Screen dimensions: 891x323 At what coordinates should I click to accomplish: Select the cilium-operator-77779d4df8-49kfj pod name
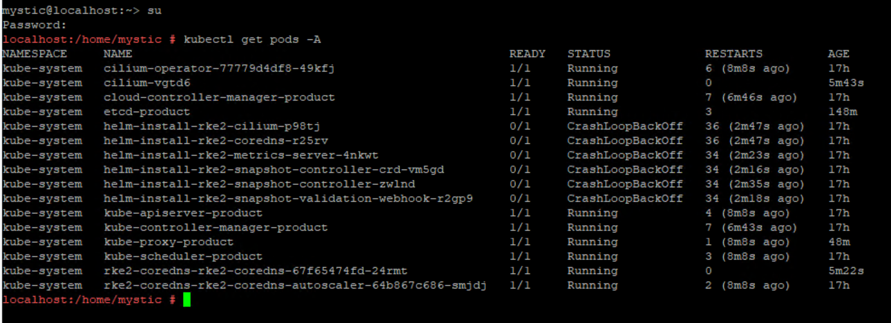click(219, 68)
